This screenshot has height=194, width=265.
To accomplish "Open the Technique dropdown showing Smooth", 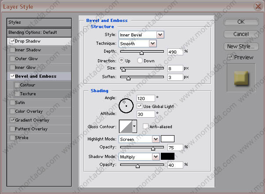I will (x=138, y=43).
